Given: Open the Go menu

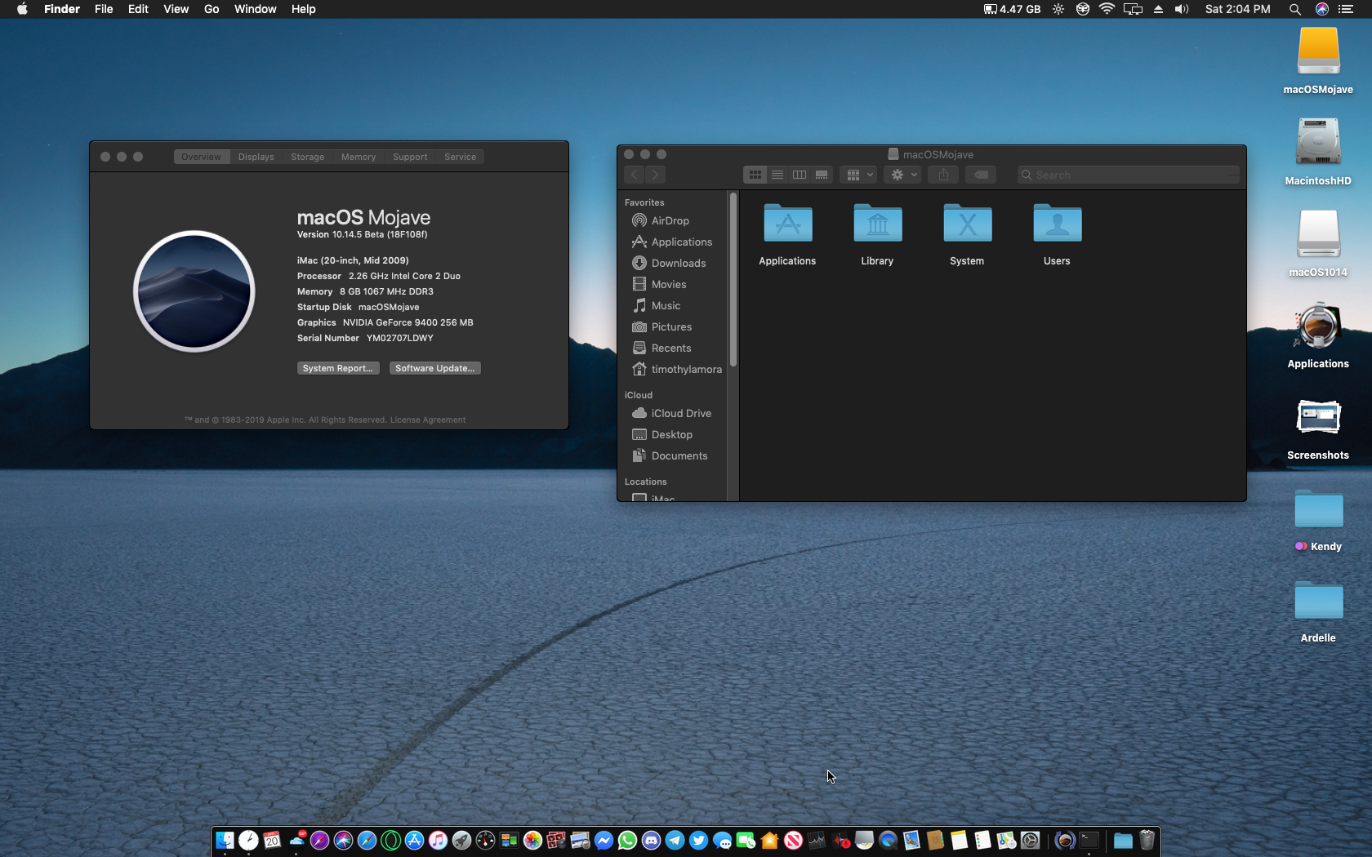Looking at the screenshot, I should [x=212, y=9].
